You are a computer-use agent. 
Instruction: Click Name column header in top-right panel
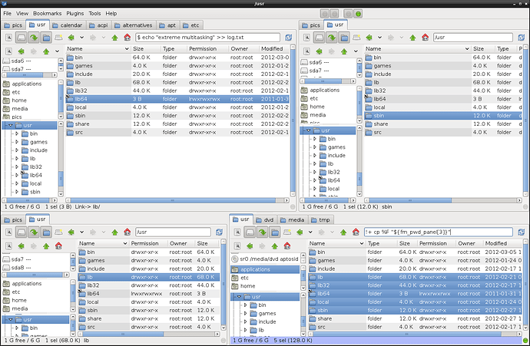point(417,49)
